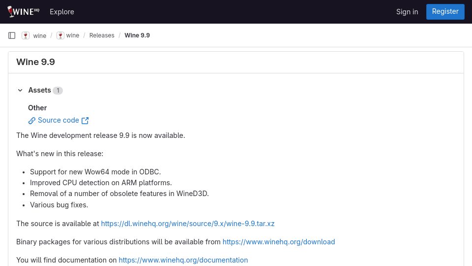Click the Assets label
The height and width of the screenshot is (266, 472).
tap(39, 90)
